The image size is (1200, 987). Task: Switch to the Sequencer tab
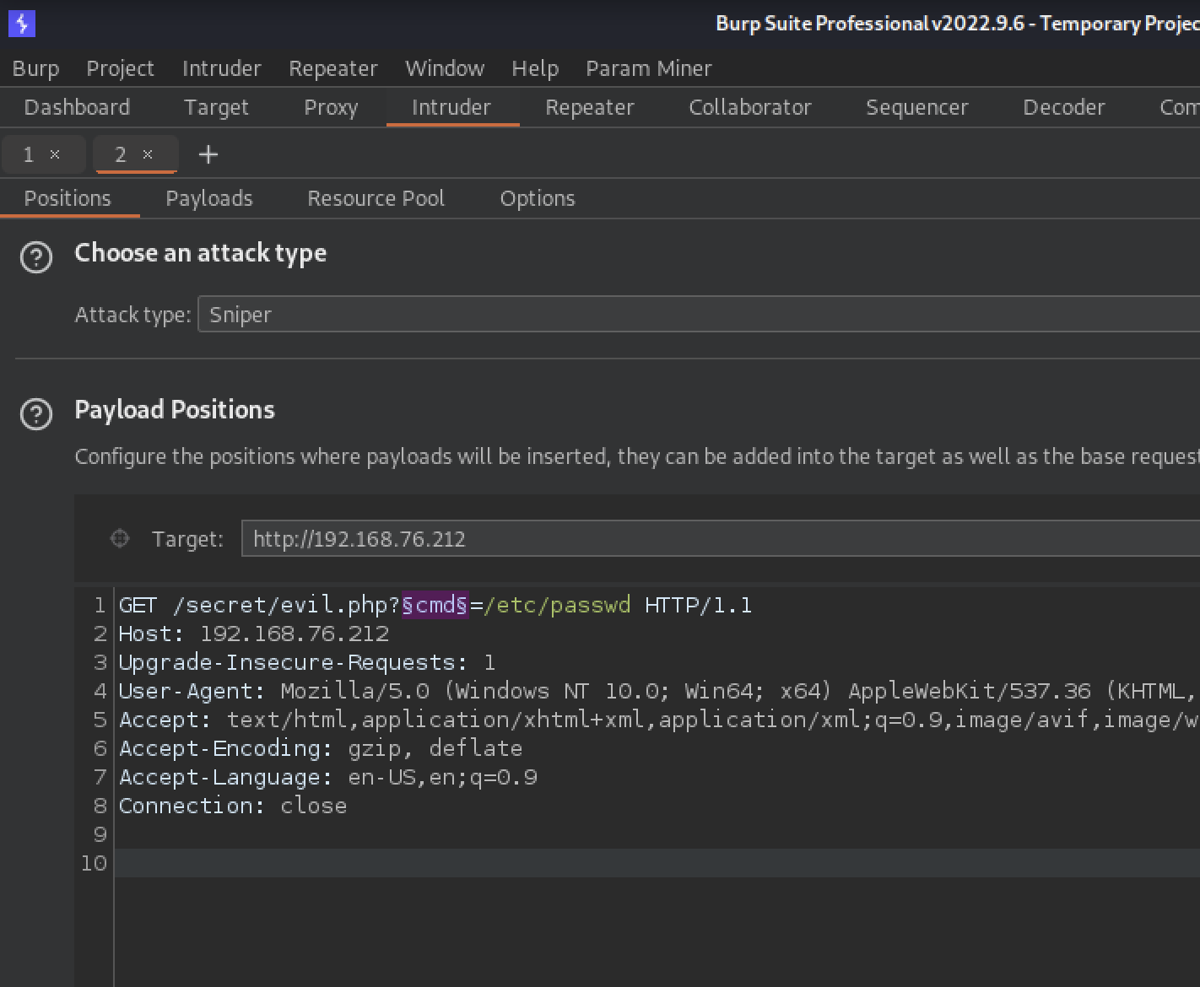(x=917, y=107)
